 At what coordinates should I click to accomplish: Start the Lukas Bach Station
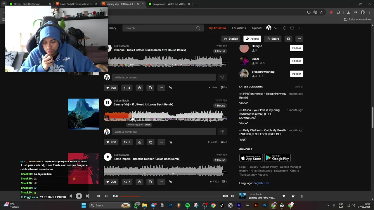(231, 38)
